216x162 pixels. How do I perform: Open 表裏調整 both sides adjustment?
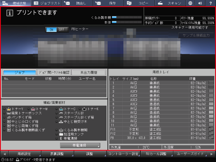57,154
